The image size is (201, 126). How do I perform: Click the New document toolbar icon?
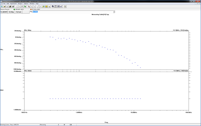(2, 6)
